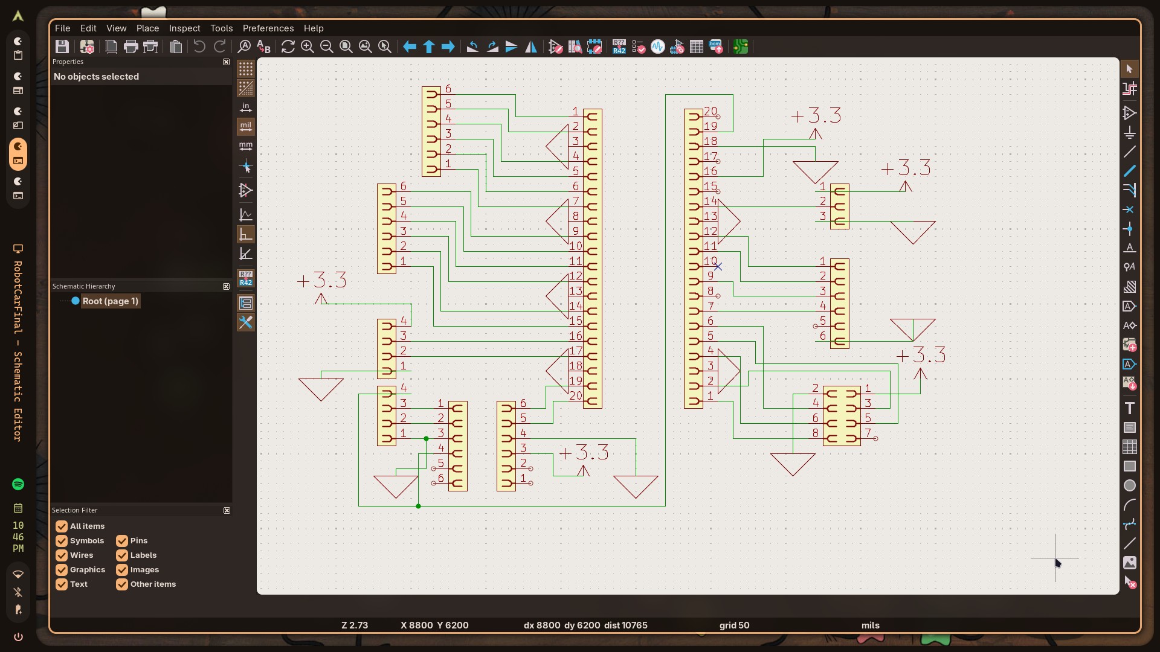
Task: Open symbol fields table editor
Action: (697, 46)
